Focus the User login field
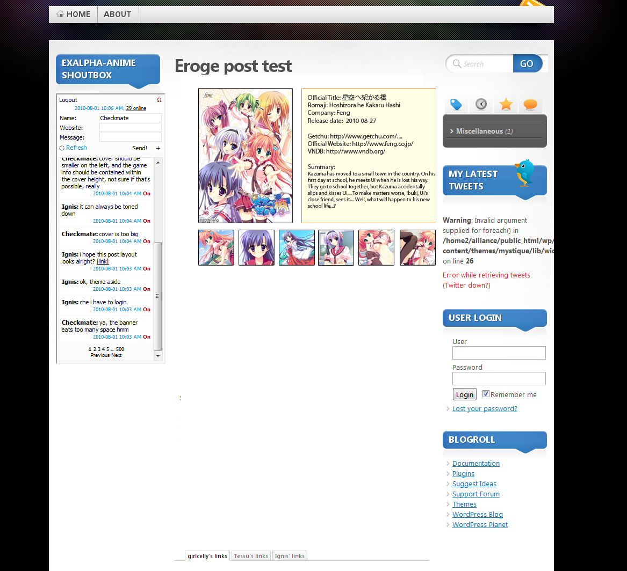 tap(499, 353)
